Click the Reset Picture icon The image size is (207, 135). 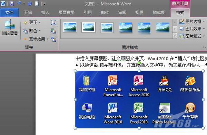point(53,39)
